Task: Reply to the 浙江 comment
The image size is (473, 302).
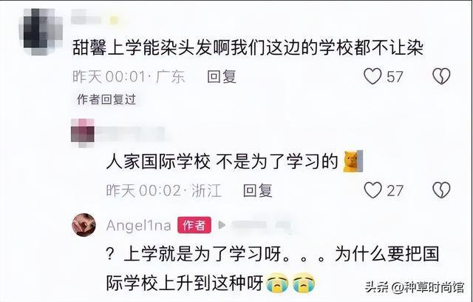Action: tap(258, 190)
